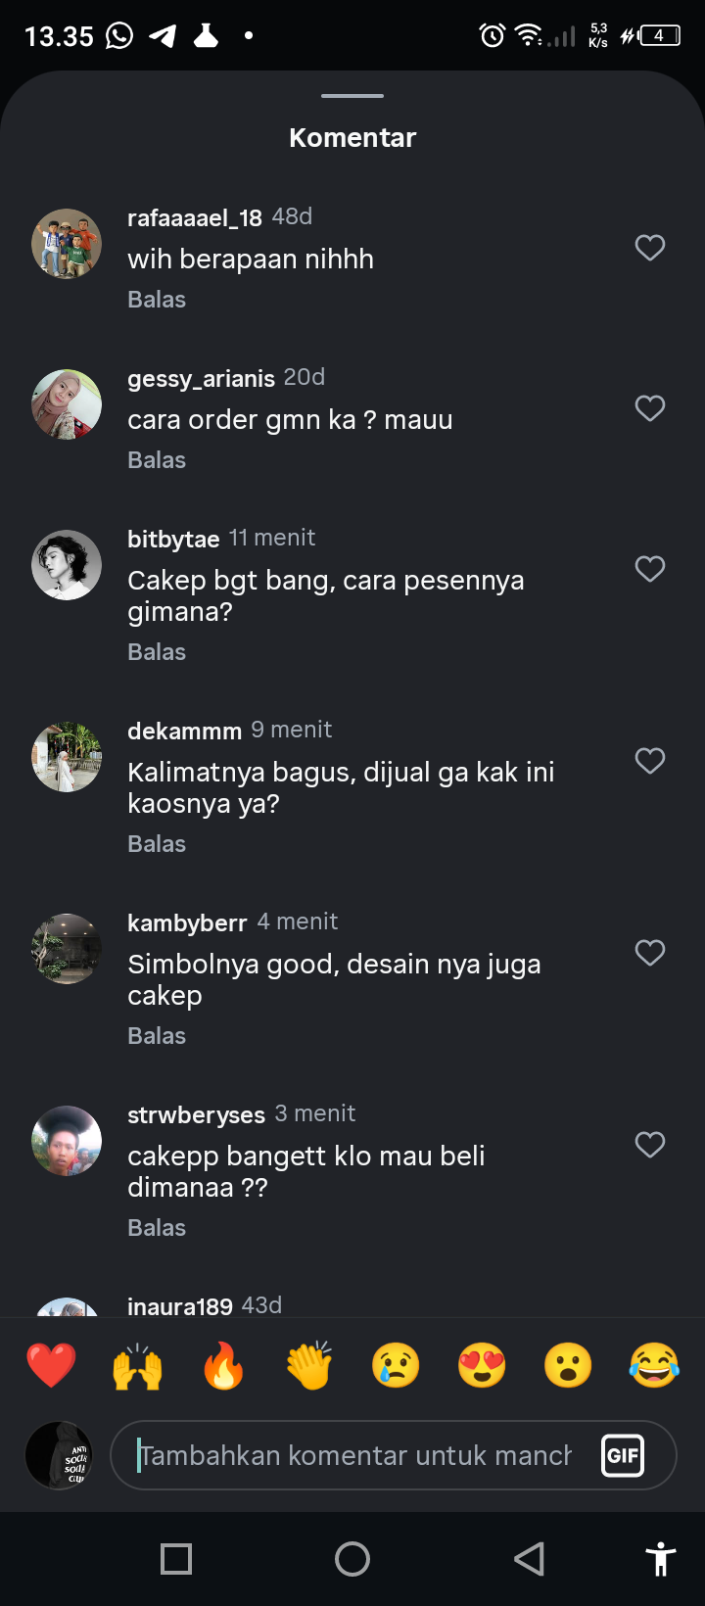The width and height of the screenshot is (705, 1606).
Task: Like rafaaaael_18's comment
Action: (x=650, y=248)
